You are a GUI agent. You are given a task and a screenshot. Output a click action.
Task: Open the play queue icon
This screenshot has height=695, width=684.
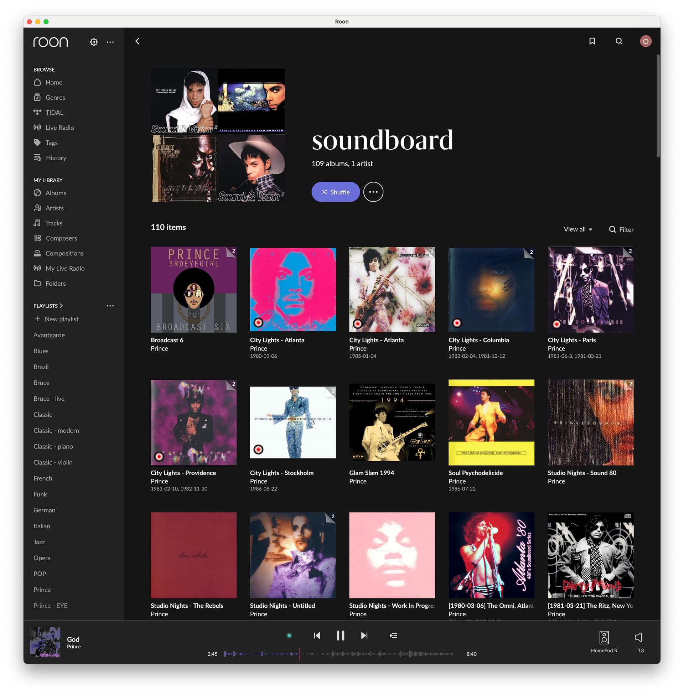coord(393,636)
